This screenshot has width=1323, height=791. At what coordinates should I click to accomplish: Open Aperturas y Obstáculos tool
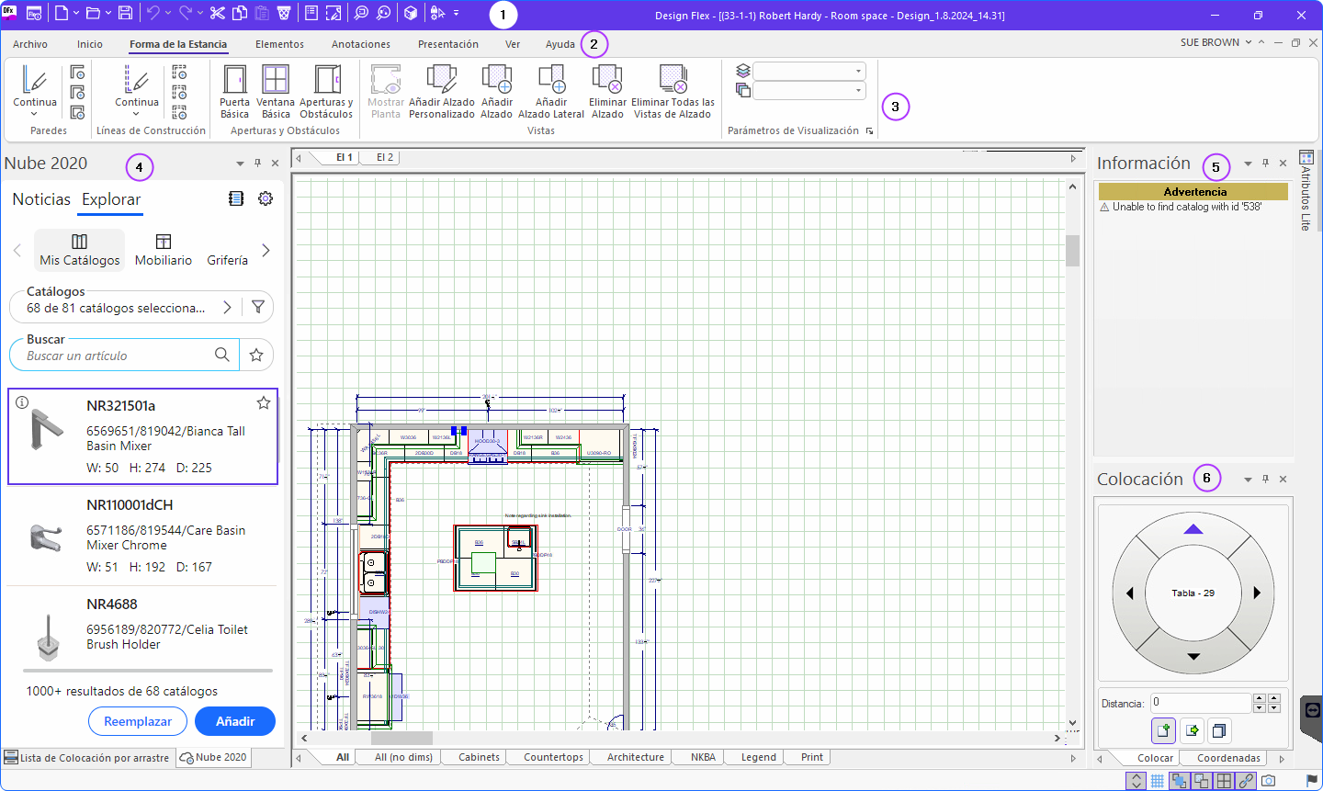click(x=326, y=92)
